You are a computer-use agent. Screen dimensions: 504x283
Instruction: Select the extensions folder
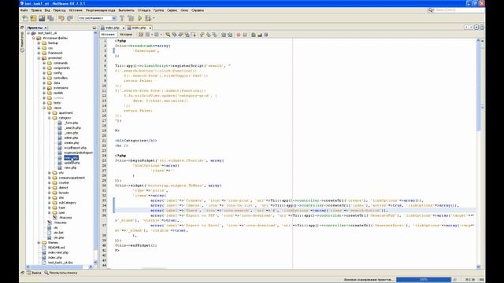(x=61, y=88)
